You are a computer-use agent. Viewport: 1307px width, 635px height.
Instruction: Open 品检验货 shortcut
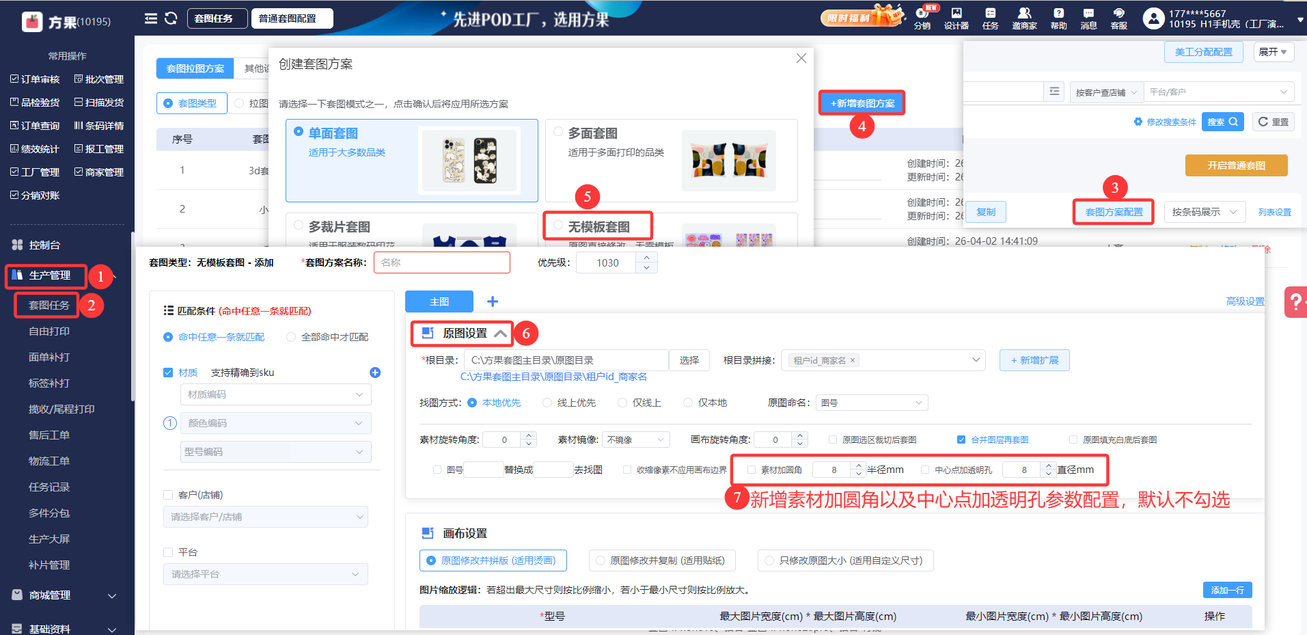tap(35, 103)
